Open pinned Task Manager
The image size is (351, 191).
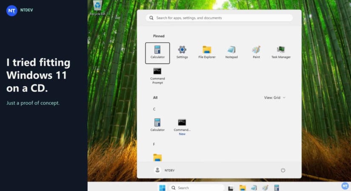281,52
